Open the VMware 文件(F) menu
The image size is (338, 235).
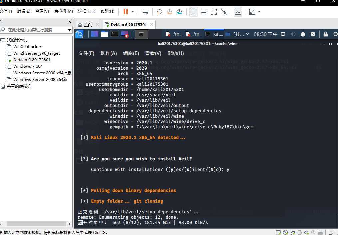tap(6, 11)
